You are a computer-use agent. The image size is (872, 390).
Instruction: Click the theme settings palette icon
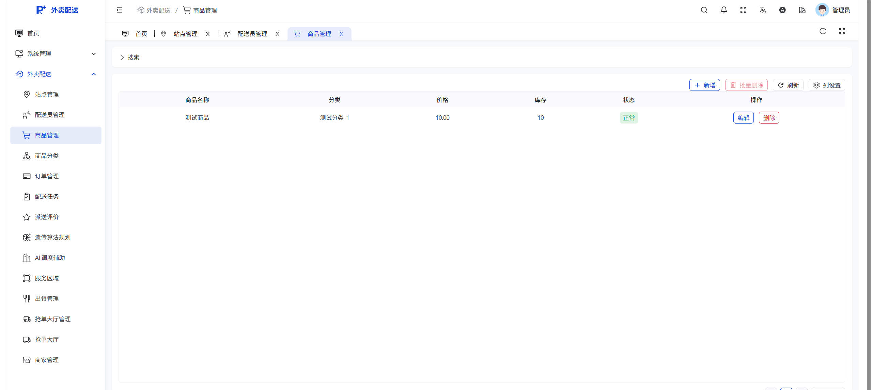pyautogui.click(x=802, y=10)
